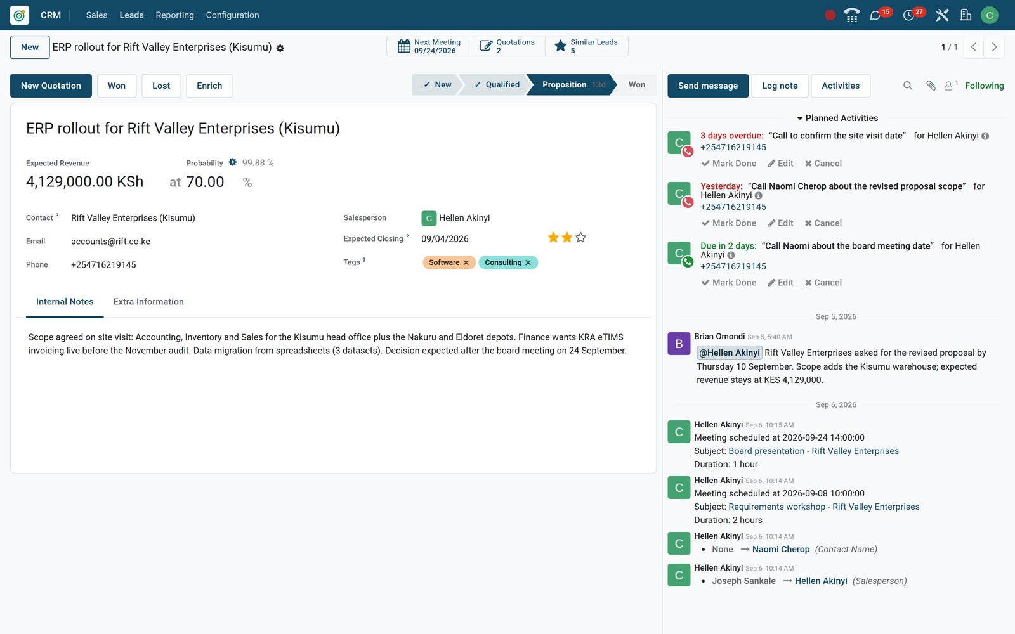Viewport: 1015px width, 634px height.
Task: Set stage to Qualified
Action: click(x=496, y=85)
